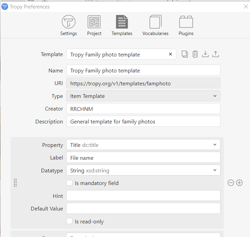Switch to the Settings tab label
250x237 pixels.
tap(69, 34)
